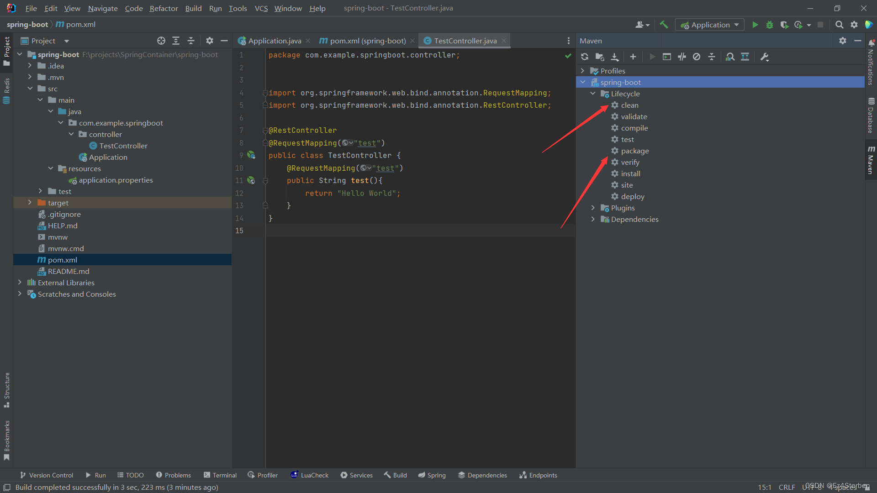The height and width of the screenshot is (493, 877).
Task: Execute Maven goal icon
Action: click(667, 57)
